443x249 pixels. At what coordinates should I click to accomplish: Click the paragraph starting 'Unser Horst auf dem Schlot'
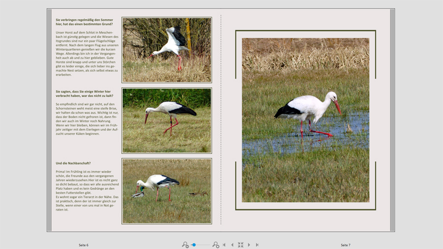click(x=87, y=54)
